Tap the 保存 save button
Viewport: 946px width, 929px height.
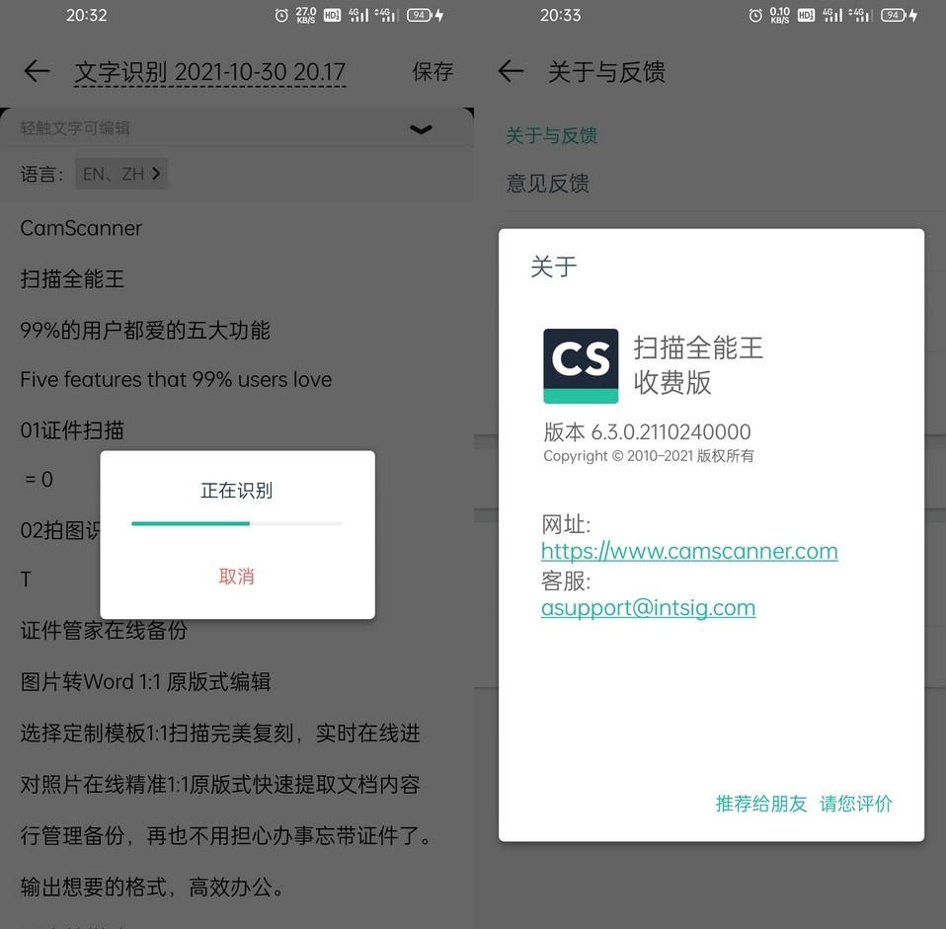pos(433,71)
